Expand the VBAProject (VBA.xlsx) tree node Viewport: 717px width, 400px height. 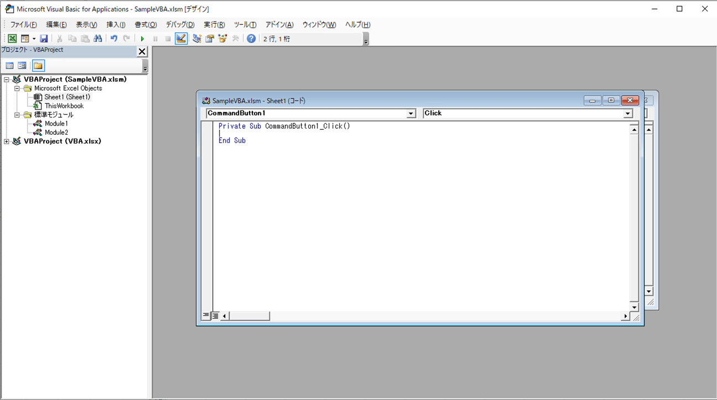click(x=7, y=141)
